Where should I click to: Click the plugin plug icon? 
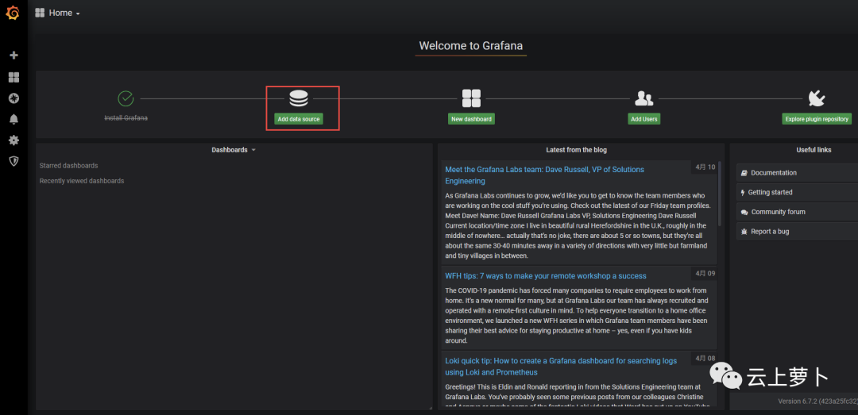[x=817, y=99]
